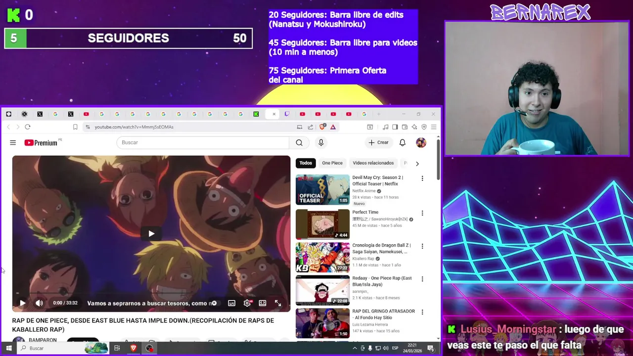The width and height of the screenshot is (633, 356).
Task: Open the Crear dropdown button
Action: pyautogui.click(x=378, y=142)
